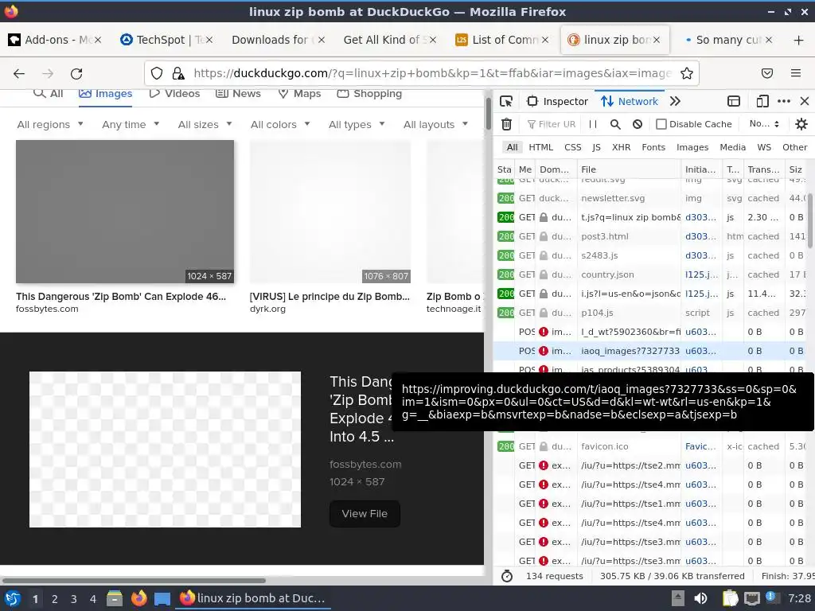The image size is (815, 611).
Task: Open the Maps search link
Action: point(300,94)
